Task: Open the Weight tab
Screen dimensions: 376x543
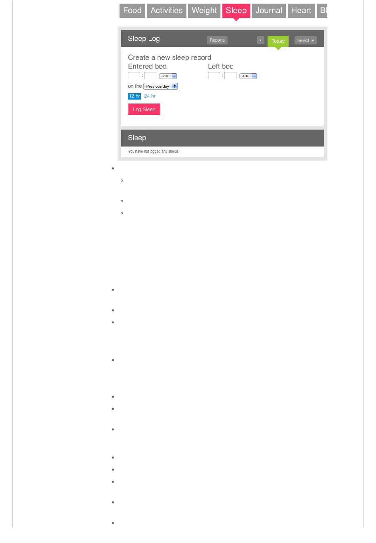Action: (x=204, y=11)
